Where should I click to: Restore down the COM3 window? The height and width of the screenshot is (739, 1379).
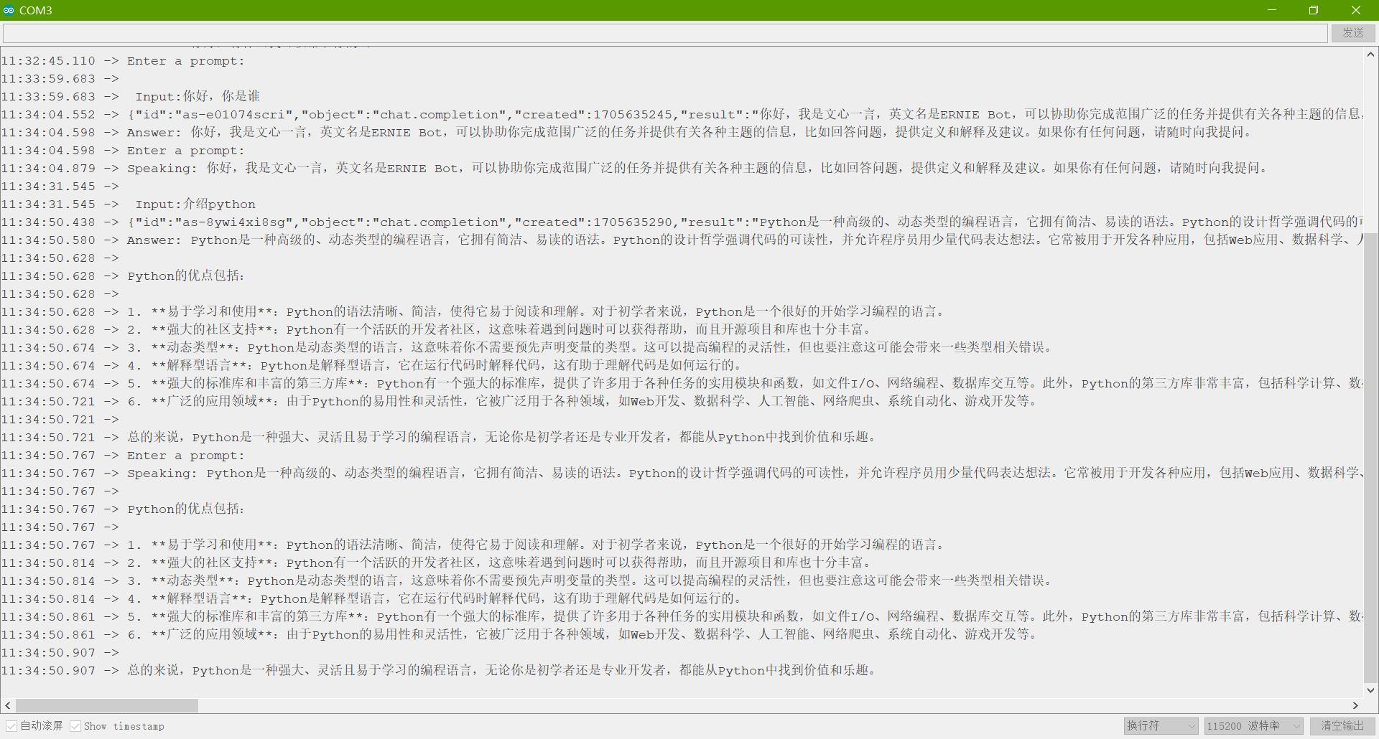pyautogui.click(x=1313, y=10)
